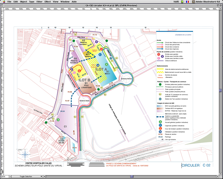Open the Adobe Illustrator 9.0 application menu
Viewport: 223px width, 179px height.
(x=206, y=2)
